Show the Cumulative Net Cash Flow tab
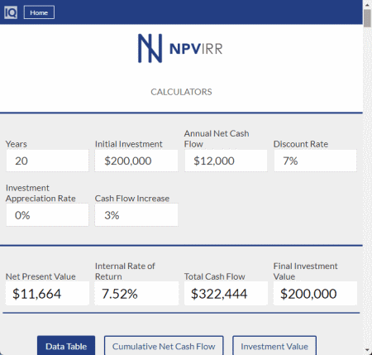 [164, 346]
